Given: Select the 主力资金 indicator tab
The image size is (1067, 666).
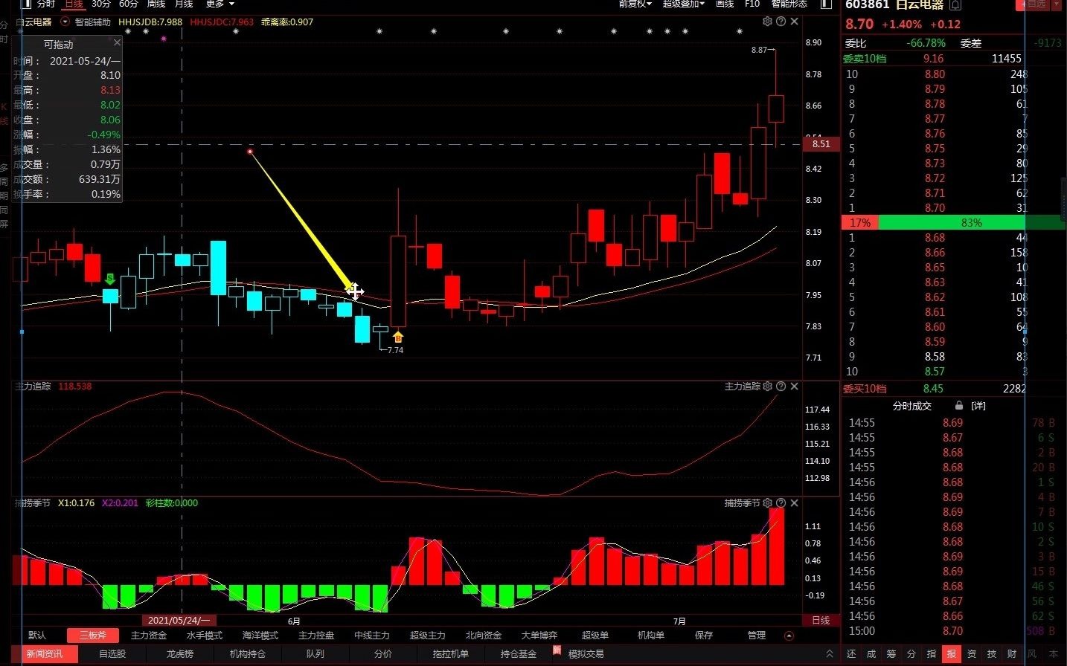Looking at the screenshot, I should coord(149,636).
